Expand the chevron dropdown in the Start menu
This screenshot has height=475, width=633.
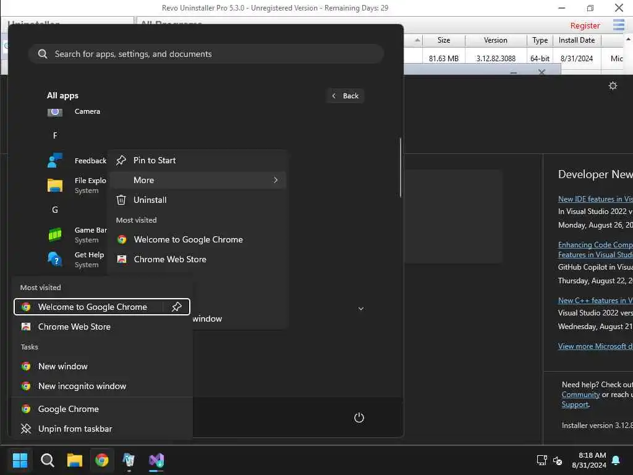point(361,309)
